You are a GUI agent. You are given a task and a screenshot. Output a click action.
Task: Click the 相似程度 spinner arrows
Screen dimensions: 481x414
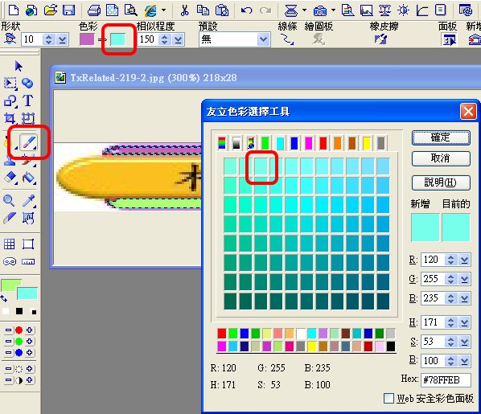point(164,39)
